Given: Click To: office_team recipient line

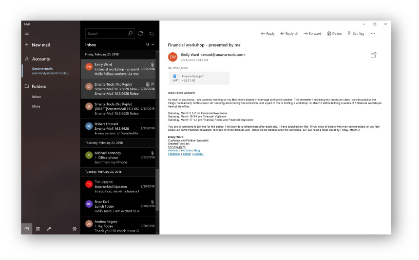Looking at the screenshot, I should coord(178,68).
